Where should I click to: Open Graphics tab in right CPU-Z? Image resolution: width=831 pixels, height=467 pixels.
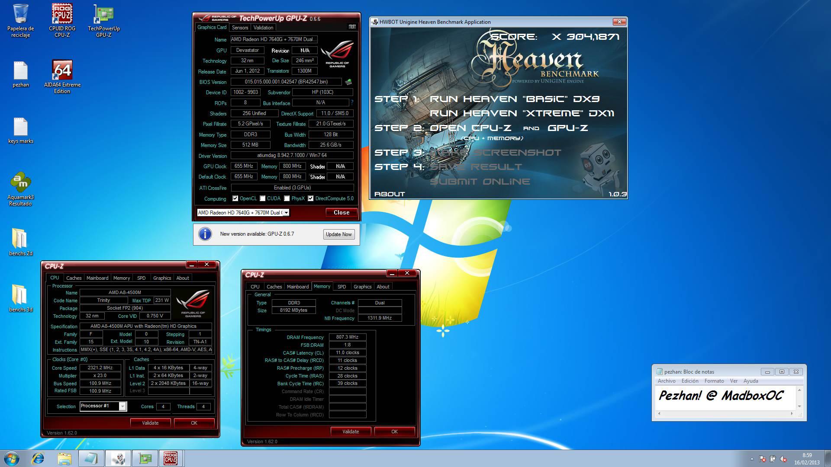362,287
